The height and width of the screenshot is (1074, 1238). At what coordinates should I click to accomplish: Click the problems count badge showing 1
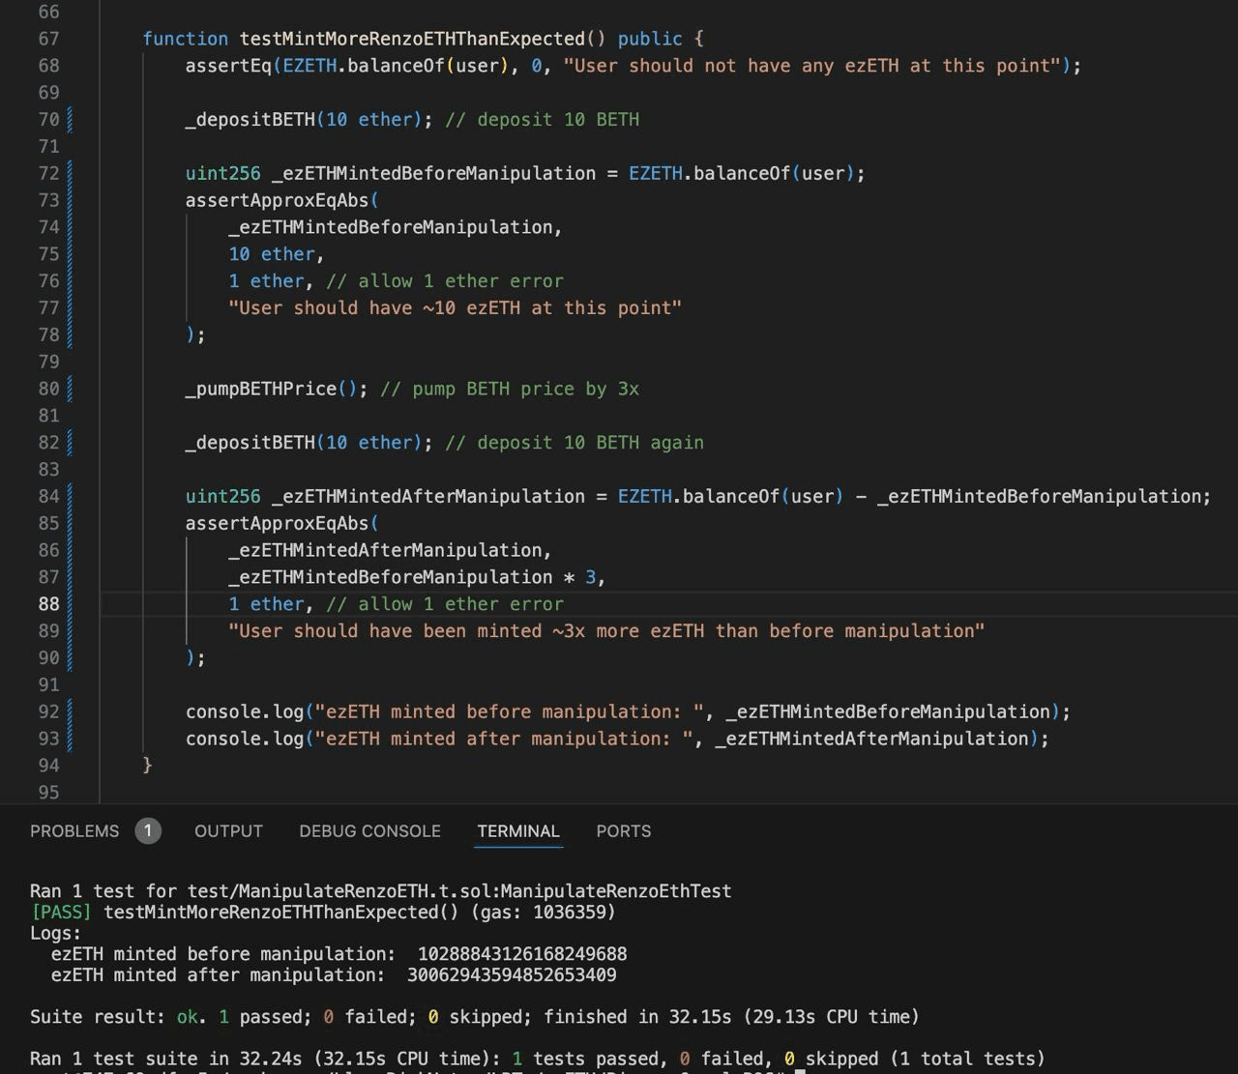coord(148,831)
